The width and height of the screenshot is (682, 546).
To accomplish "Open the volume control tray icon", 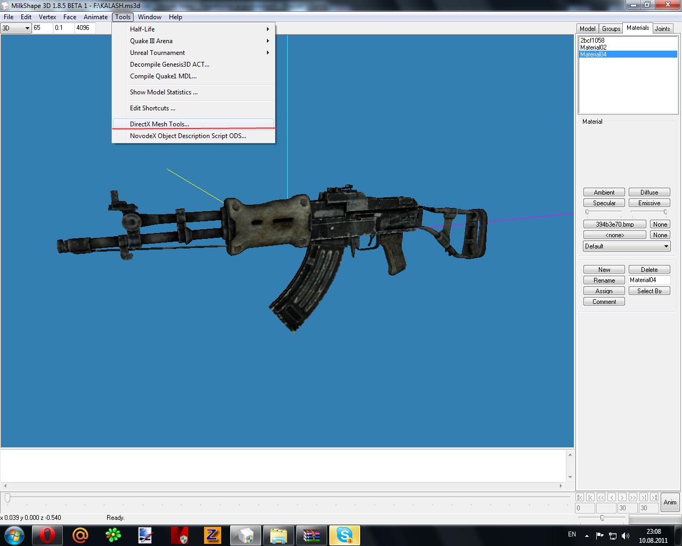I will [626, 535].
